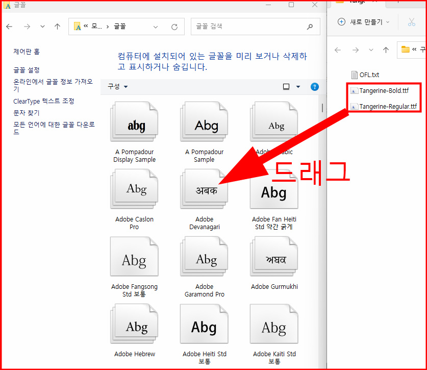Select the Adobe Garamond Pro font

pos(204,267)
